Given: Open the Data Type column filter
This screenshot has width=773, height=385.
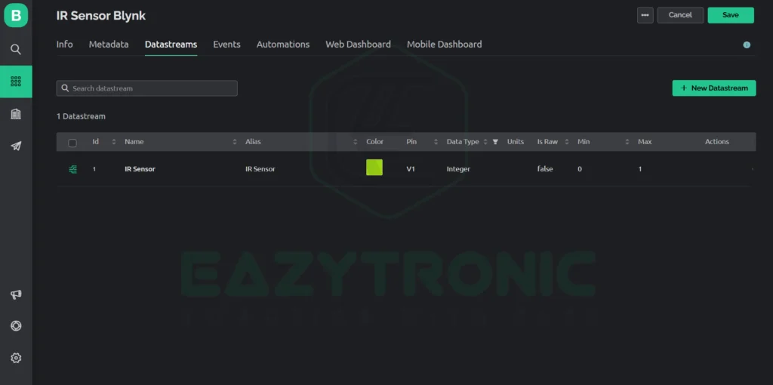Looking at the screenshot, I should pyautogui.click(x=495, y=142).
